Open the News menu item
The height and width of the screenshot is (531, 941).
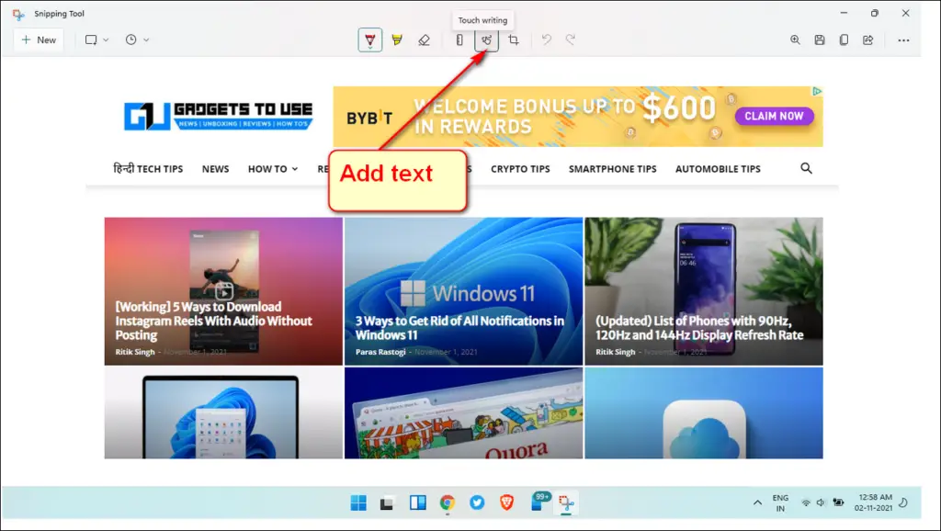coord(215,169)
